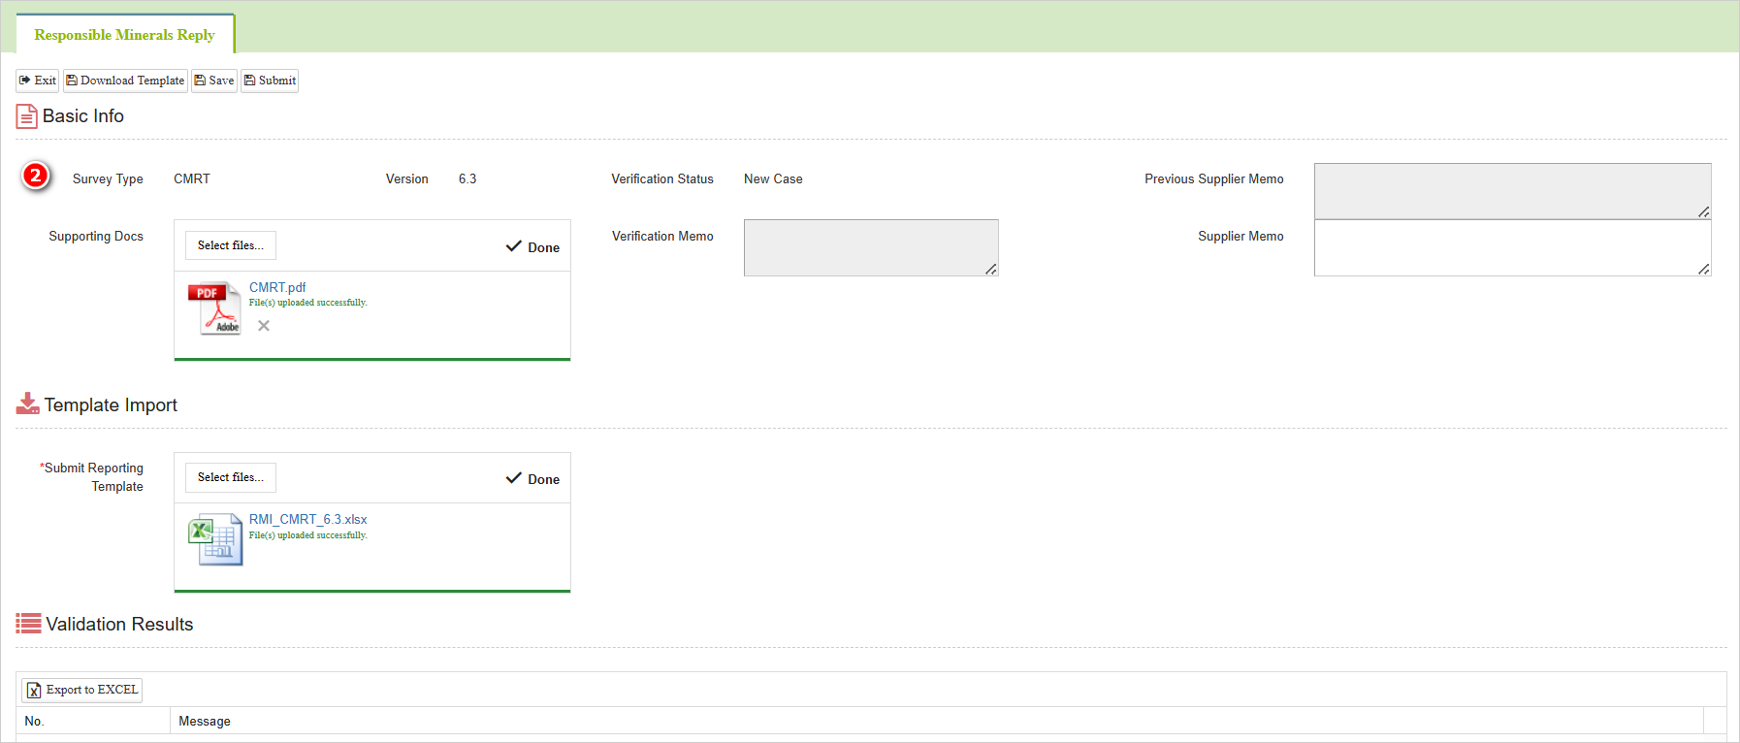Click the Previous Supplier Memo text area
This screenshot has height=743, width=1740.
point(1512,191)
